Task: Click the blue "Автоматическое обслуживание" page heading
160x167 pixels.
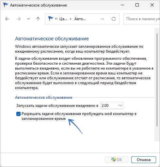Action: 52,39
